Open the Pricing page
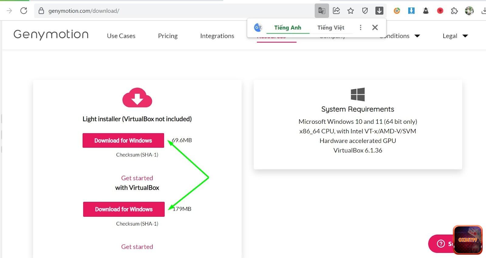486x258 pixels. 168,36
